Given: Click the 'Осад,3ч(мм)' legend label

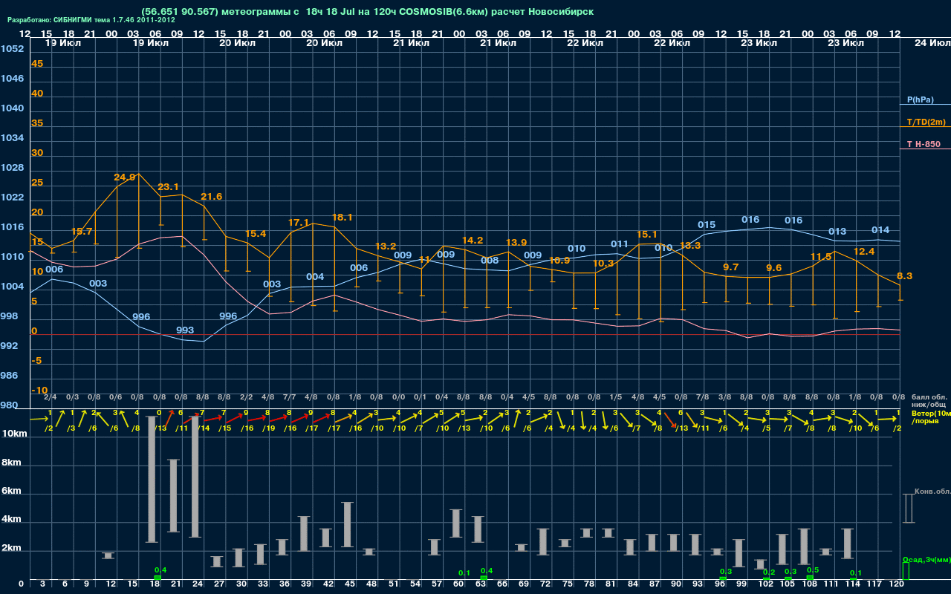Looking at the screenshot, I should (926, 559).
